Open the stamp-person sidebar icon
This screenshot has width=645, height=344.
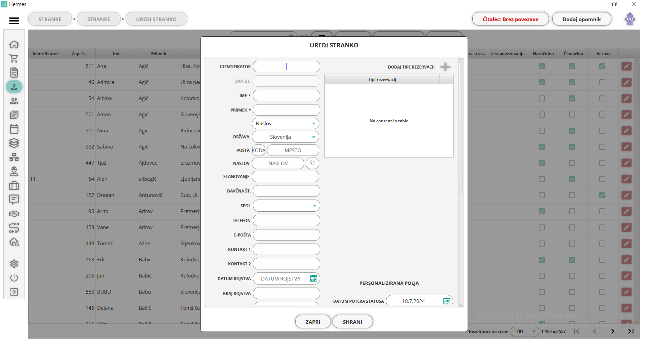(14, 171)
